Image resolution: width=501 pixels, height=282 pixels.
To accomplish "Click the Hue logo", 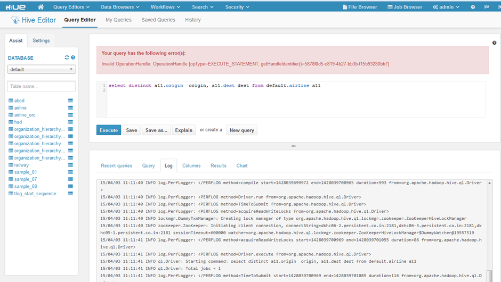I will (x=15, y=7).
